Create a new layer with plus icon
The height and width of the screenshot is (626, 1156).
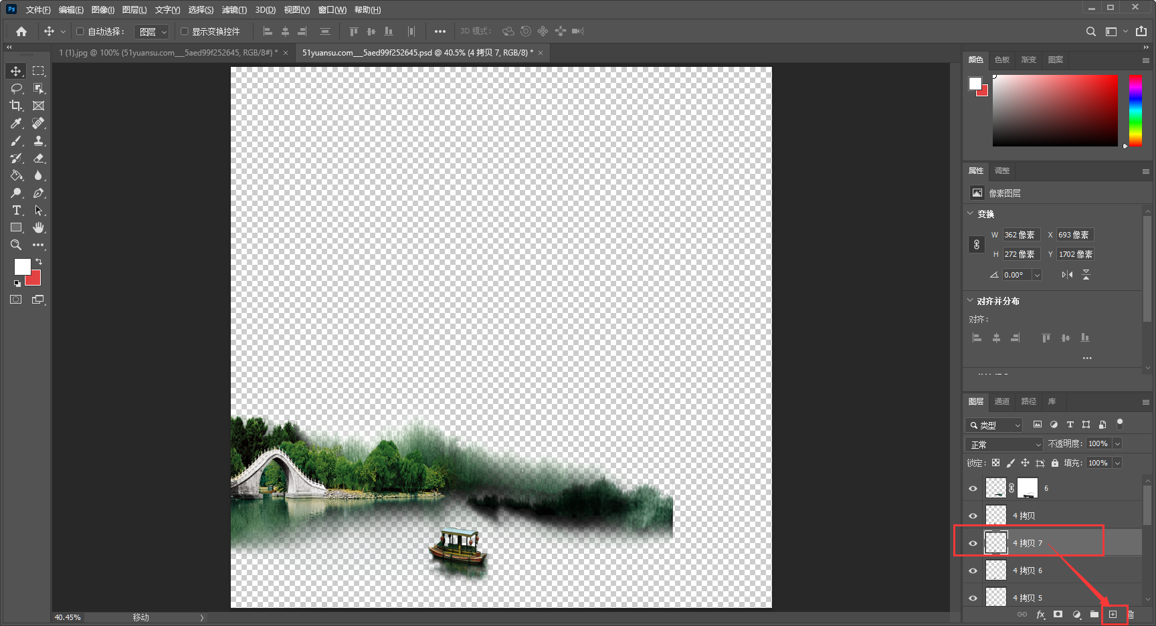click(x=1113, y=614)
